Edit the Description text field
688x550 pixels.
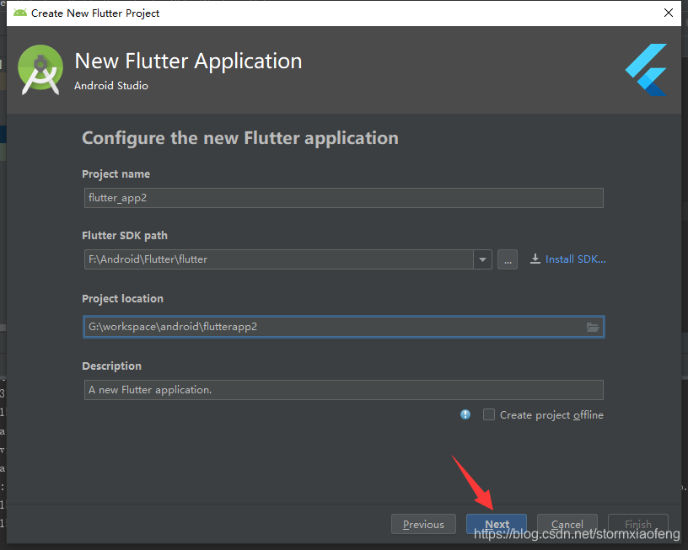pos(343,390)
